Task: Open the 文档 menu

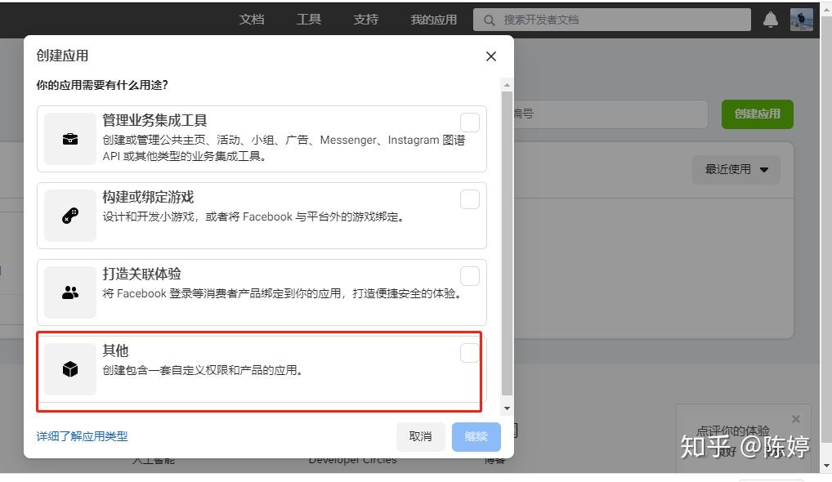Action: [251, 19]
